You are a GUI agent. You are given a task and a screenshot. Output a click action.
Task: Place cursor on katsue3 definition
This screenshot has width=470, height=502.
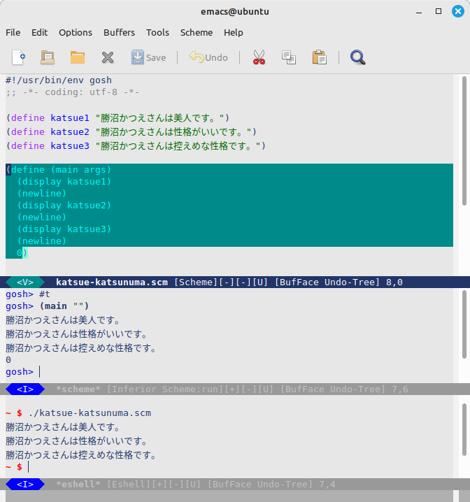click(136, 146)
